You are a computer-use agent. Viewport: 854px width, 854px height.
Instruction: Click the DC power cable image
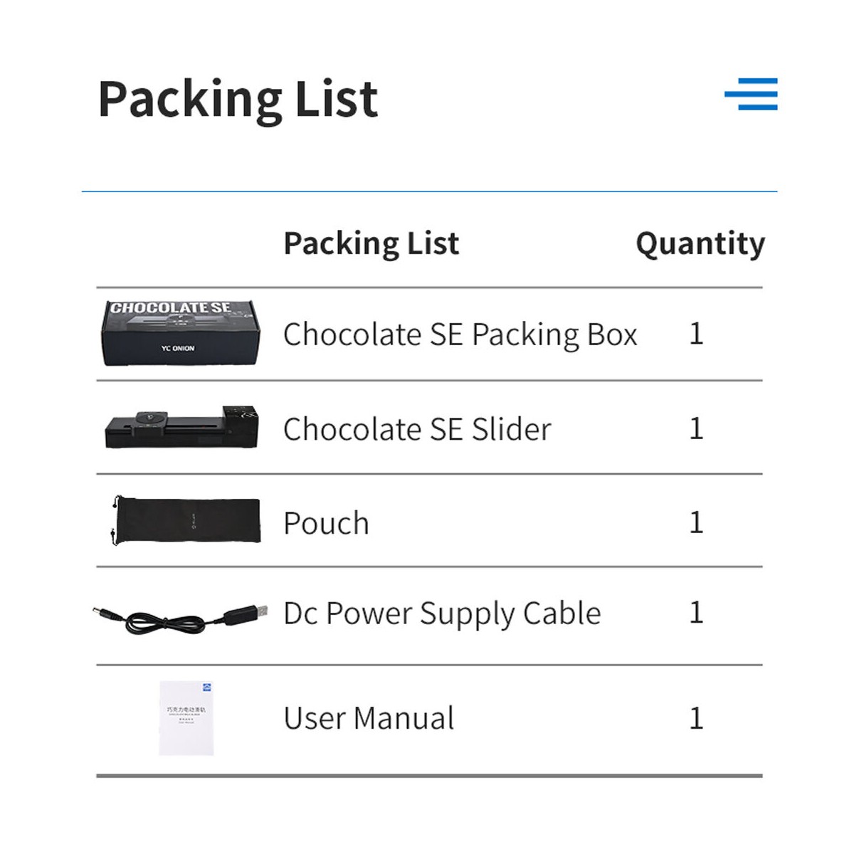click(181, 616)
